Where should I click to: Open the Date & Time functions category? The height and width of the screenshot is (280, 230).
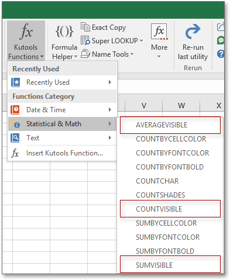[x=63, y=110]
